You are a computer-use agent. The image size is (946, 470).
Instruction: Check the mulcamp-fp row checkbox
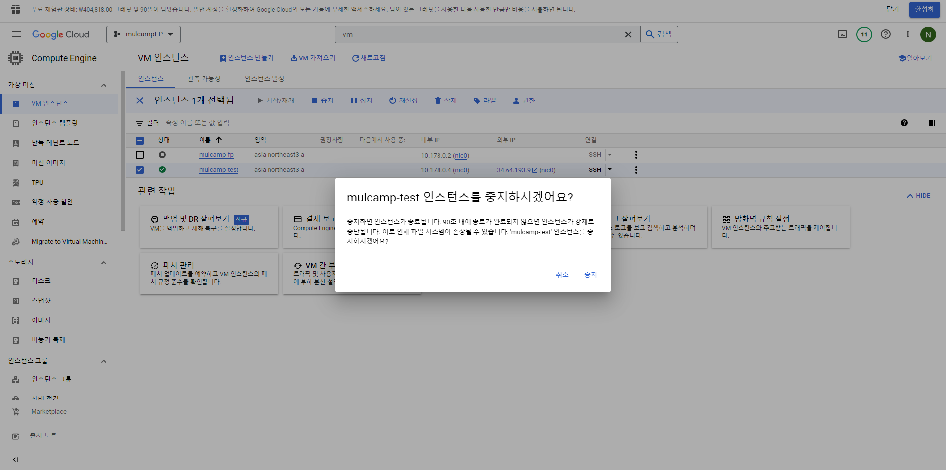(x=140, y=155)
